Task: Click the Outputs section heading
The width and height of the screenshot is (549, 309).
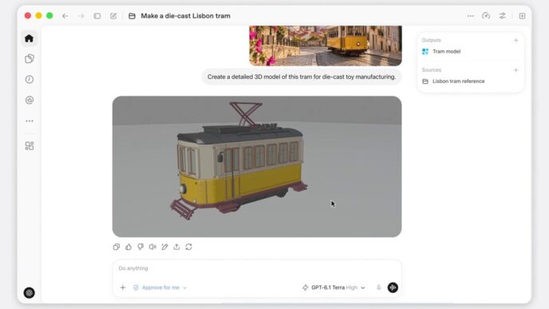Action: coord(432,40)
